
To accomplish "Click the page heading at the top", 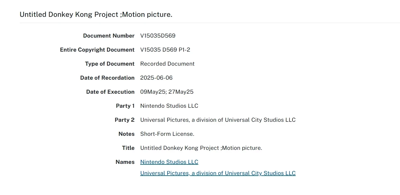I will [96, 15].
